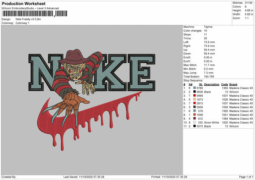
Task: Select the red swatch beside 5469 stitches
Action: [195, 96]
